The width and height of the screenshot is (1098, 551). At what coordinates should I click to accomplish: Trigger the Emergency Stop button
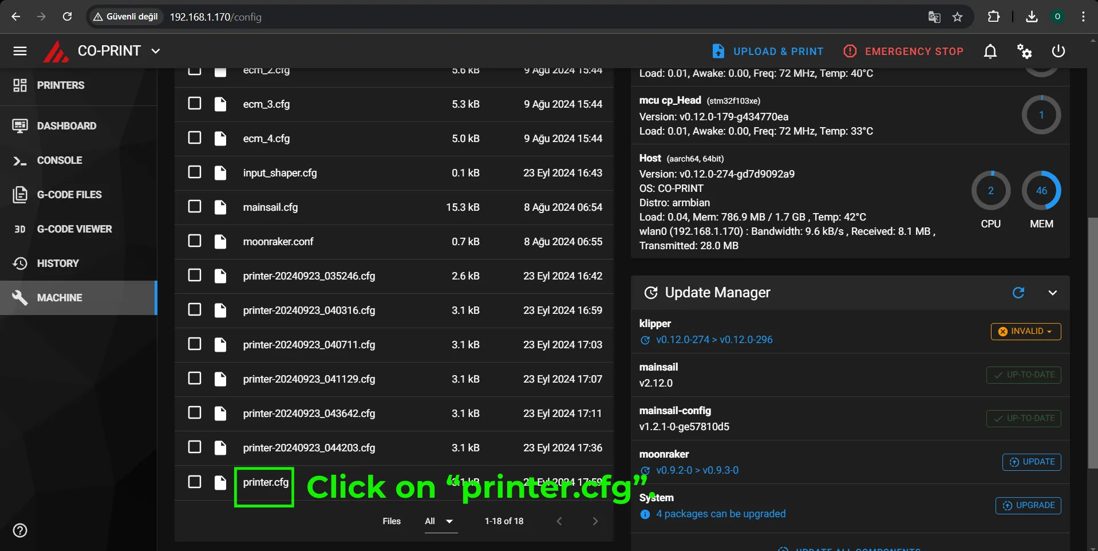coord(903,51)
